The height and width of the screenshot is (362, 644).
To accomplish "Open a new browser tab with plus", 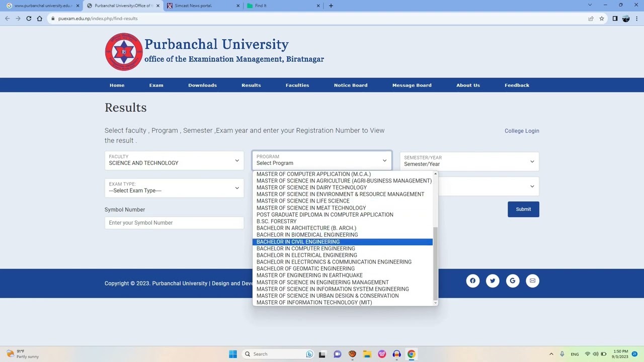I will tap(331, 6).
